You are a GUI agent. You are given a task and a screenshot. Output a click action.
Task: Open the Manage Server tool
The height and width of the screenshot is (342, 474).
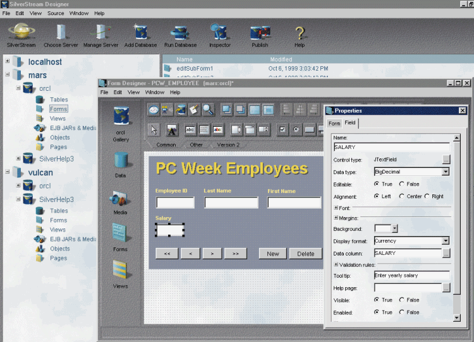pos(100,32)
